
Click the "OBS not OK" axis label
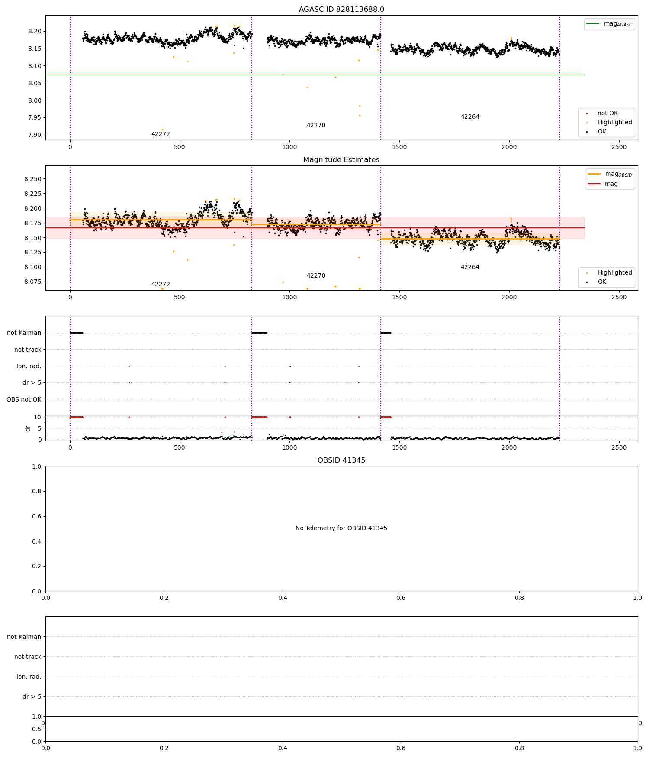tap(24, 399)
